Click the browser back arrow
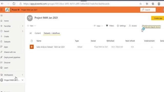 coord(2,4)
